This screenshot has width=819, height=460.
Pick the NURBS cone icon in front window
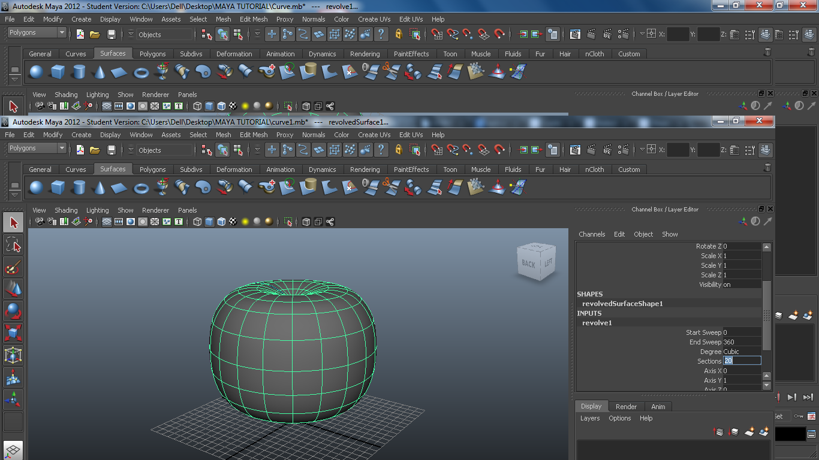100,187
